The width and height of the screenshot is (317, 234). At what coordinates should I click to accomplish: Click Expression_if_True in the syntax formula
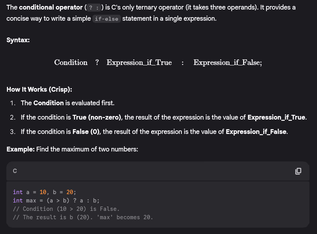(139, 63)
